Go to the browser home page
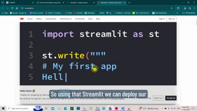Viewport: 197px width, 111px height. click(17, 8)
